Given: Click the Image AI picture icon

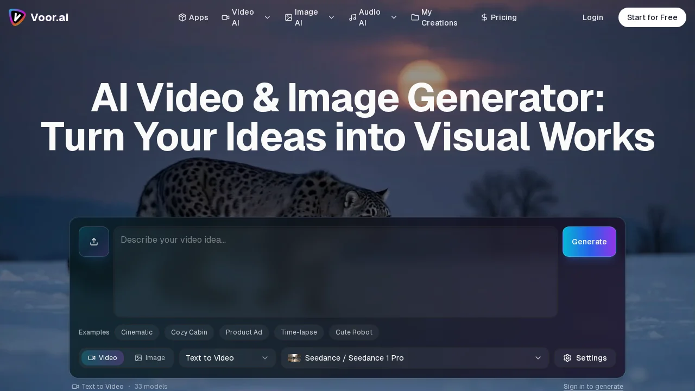Looking at the screenshot, I should pyautogui.click(x=289, y=17).
